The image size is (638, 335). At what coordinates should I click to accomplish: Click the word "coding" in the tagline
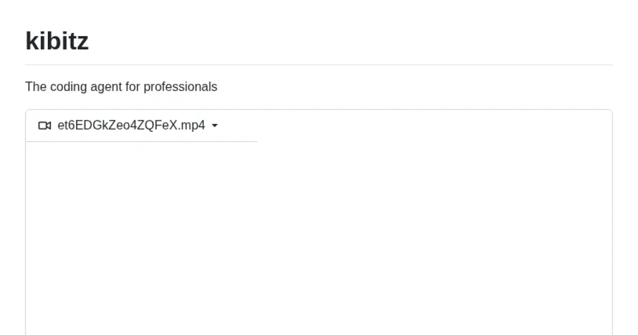[68, 87]
